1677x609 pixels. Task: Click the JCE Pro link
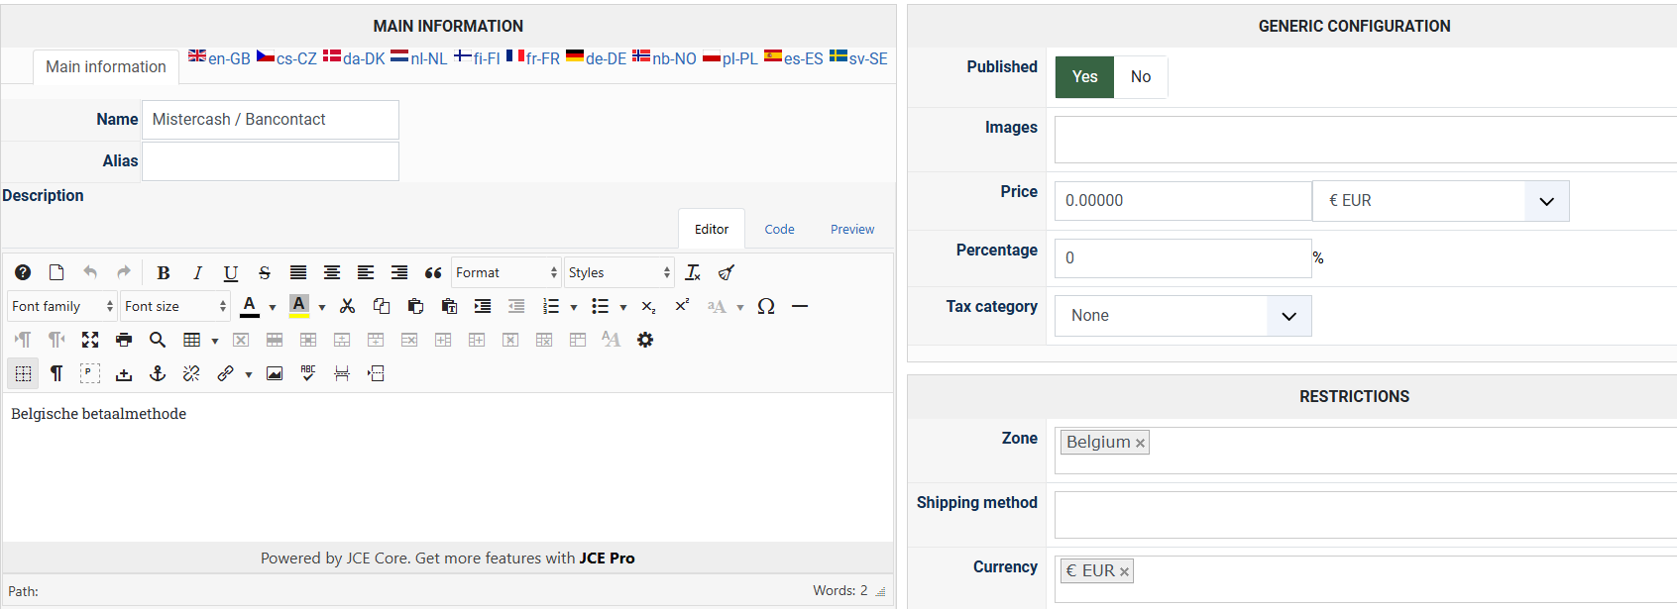pyautogui.click(x=607, y=558)
